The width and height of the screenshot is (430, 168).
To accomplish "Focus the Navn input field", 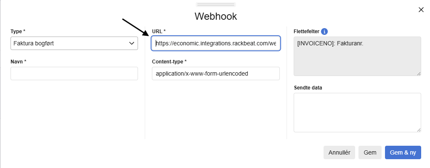I will (74, 73).
